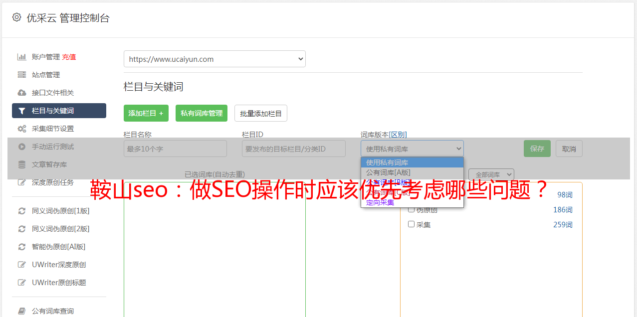Collapse the 词库版本 select box
Viewport: 637px width, 317px height.
tap(412, 149)
